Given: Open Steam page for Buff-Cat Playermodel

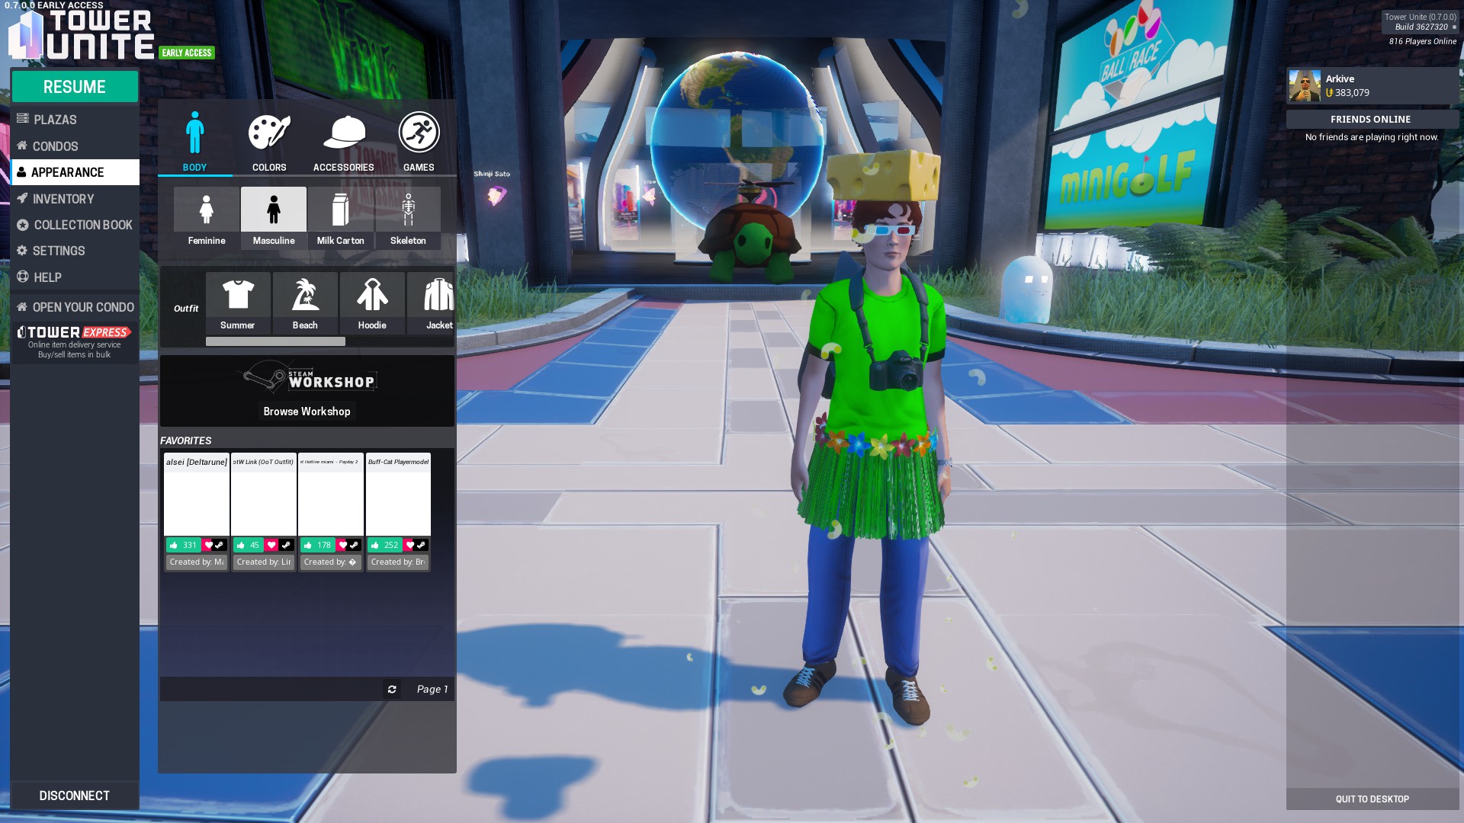Looking at the screenshot, I should tap(421, 545).
